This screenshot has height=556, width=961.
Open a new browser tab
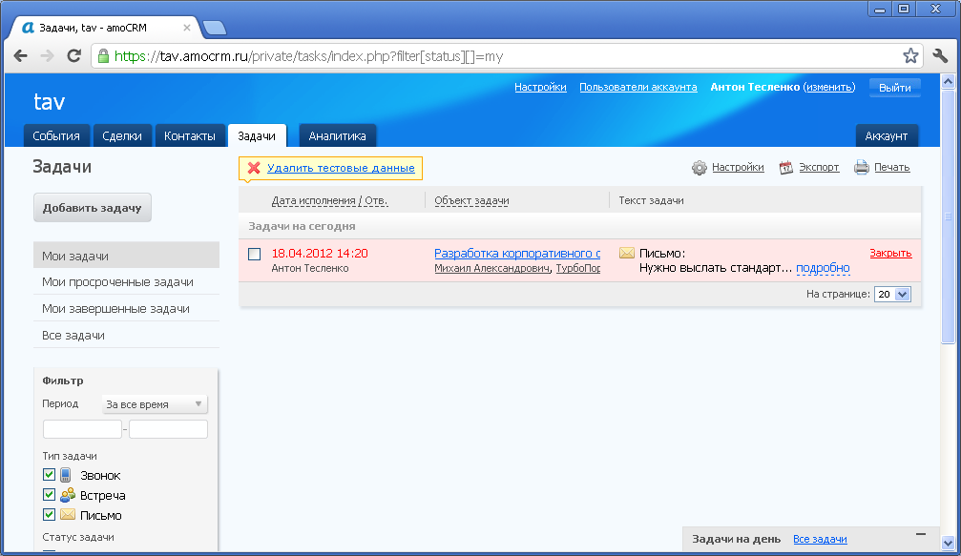[x=215, y=28]
